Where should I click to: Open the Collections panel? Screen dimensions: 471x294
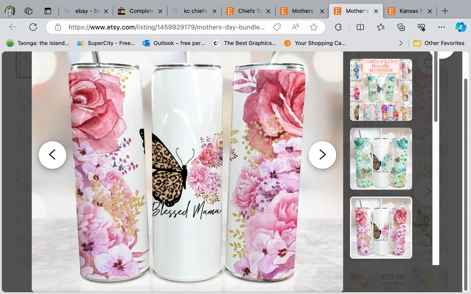click(401, 27)
